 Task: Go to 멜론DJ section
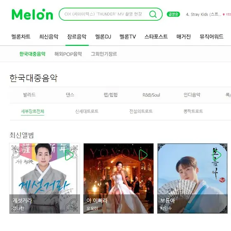pos(103,37)
